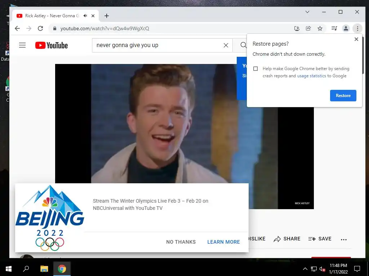Mute the tab using the speaker icon
The width and height of the screenshot is (369, 276).
coord(85,16)
